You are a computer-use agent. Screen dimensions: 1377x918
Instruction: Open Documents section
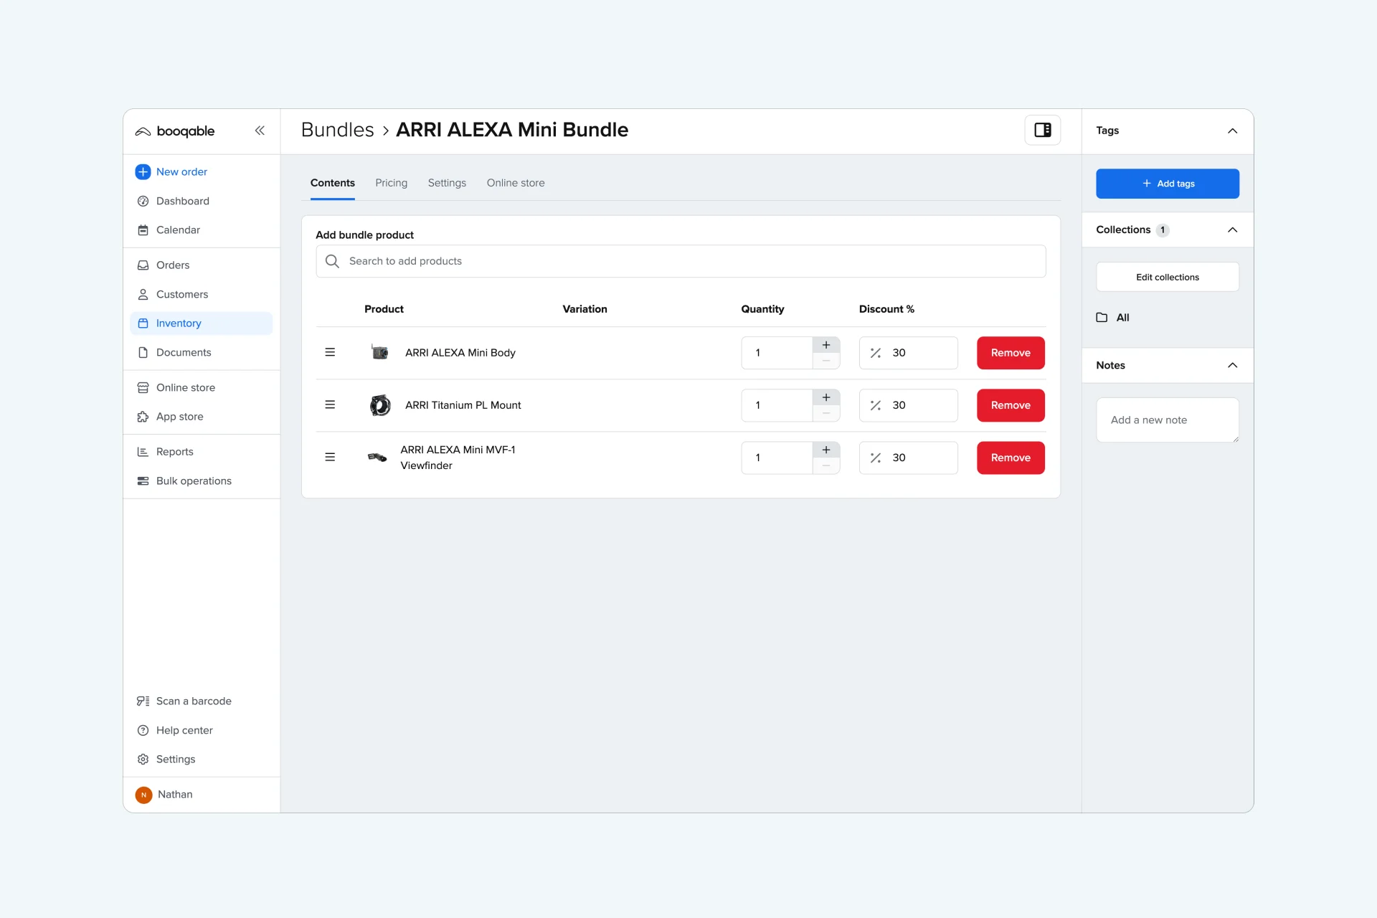[x=184, y=353]
